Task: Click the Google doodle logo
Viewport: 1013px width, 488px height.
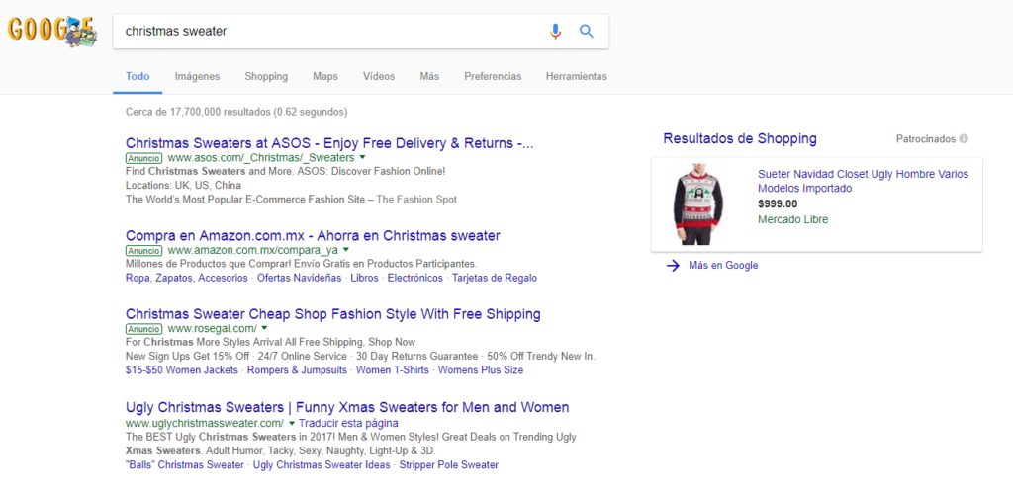Action: (51, 31)
